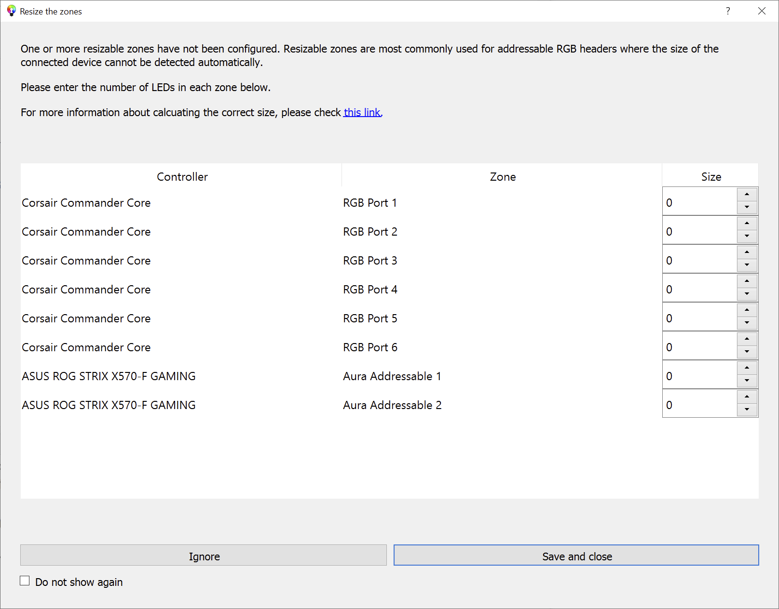Viewport: 779px width, 609px height.
Task: Click the Size column header
Action: click(x=711, y=175)
